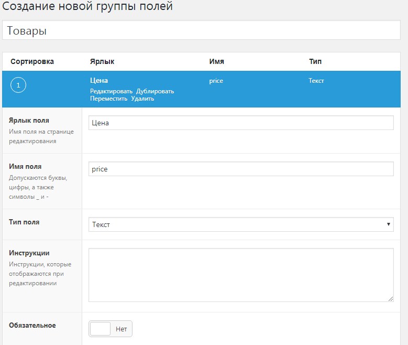Image resolution: width=408 pixels, height=345 pixels.
Task: Click the 'Инструкции' setting label
Action: point(29,253)
